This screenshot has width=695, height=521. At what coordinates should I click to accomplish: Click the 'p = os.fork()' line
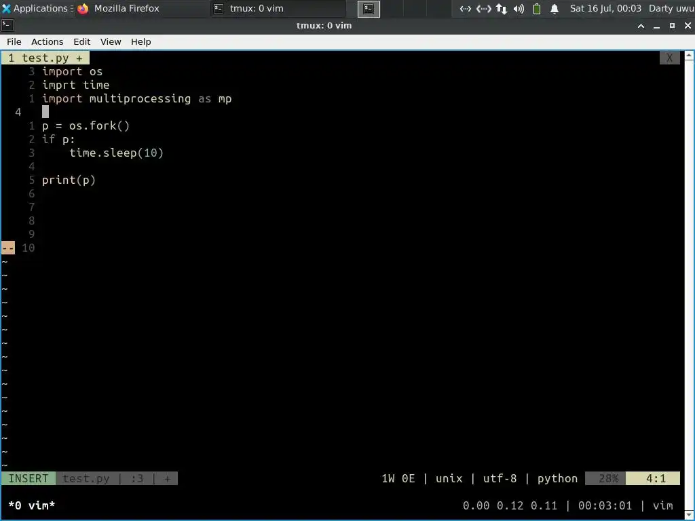tap(86, 126)
